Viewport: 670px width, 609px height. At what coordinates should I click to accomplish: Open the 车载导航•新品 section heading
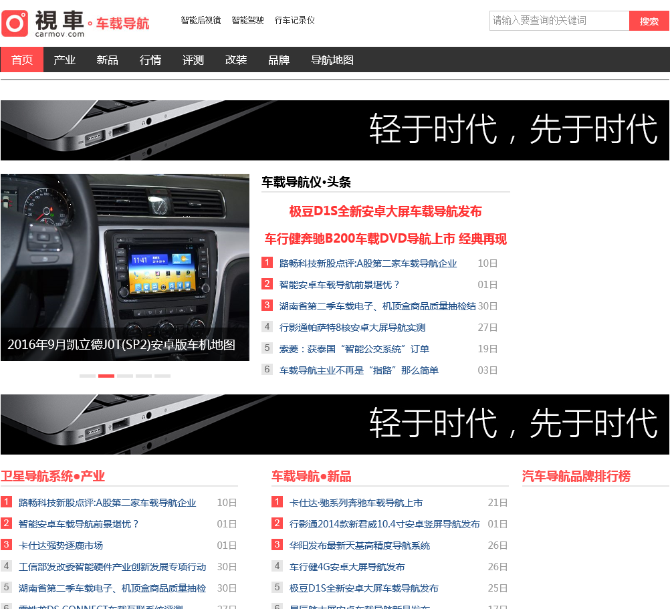tap(312, 476)
